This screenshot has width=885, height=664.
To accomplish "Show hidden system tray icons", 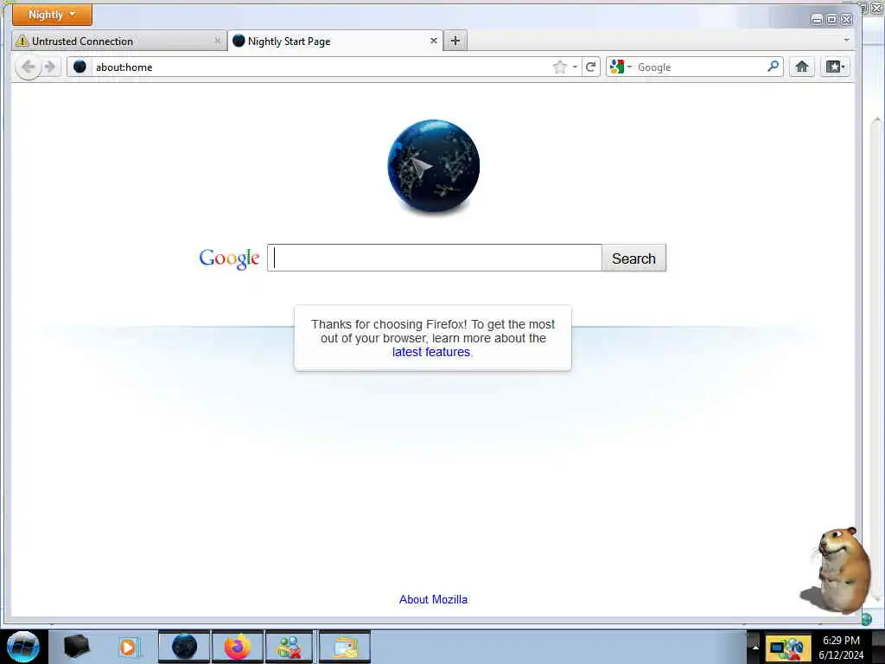I will (x=755, y=647).
